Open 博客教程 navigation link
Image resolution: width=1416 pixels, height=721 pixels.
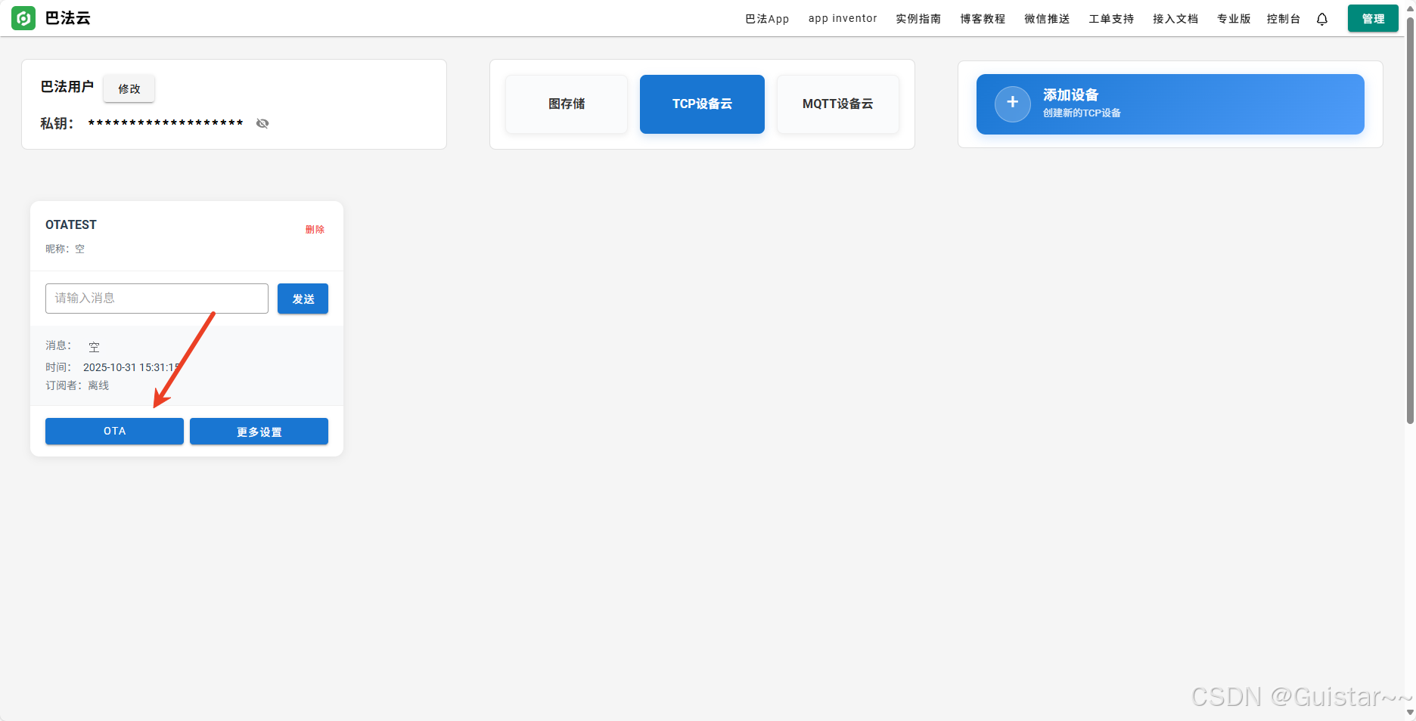click(983, 19)
